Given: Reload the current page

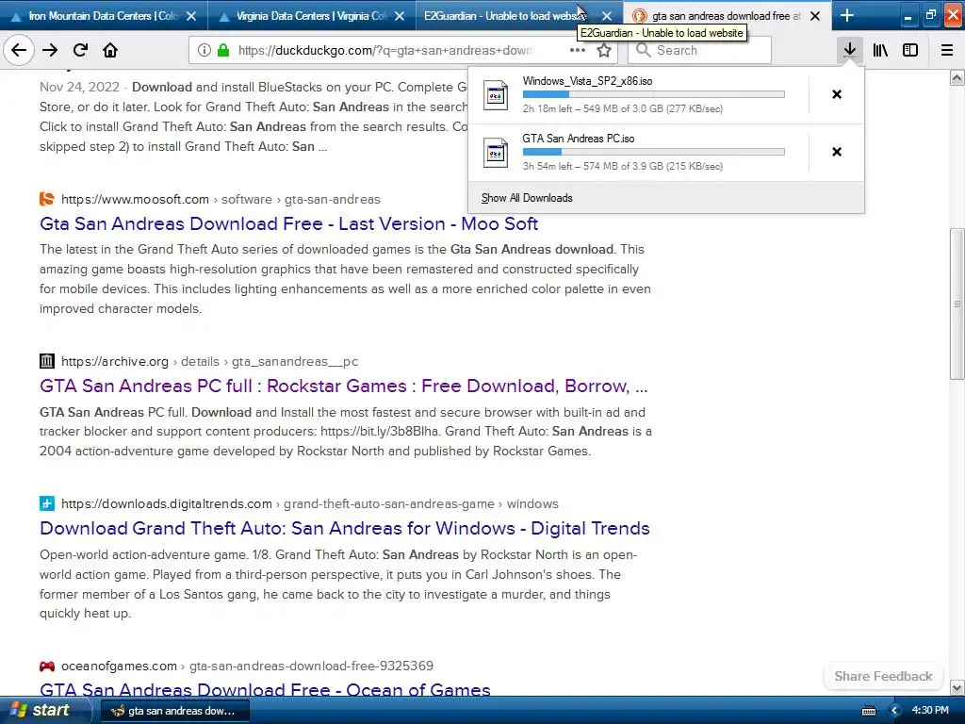Looking at the screenshot, I should pos(81,51).
